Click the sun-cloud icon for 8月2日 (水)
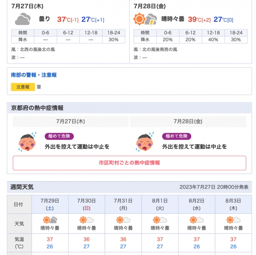 coord(197,220)
